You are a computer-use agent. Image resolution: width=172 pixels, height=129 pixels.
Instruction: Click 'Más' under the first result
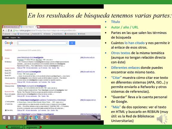pyautogui.click(x=58, y=68)
